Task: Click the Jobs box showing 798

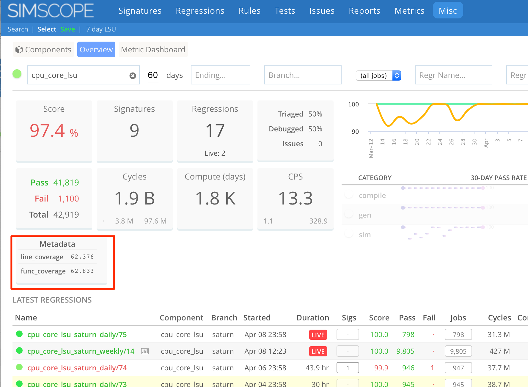Action: coord(458,335)
